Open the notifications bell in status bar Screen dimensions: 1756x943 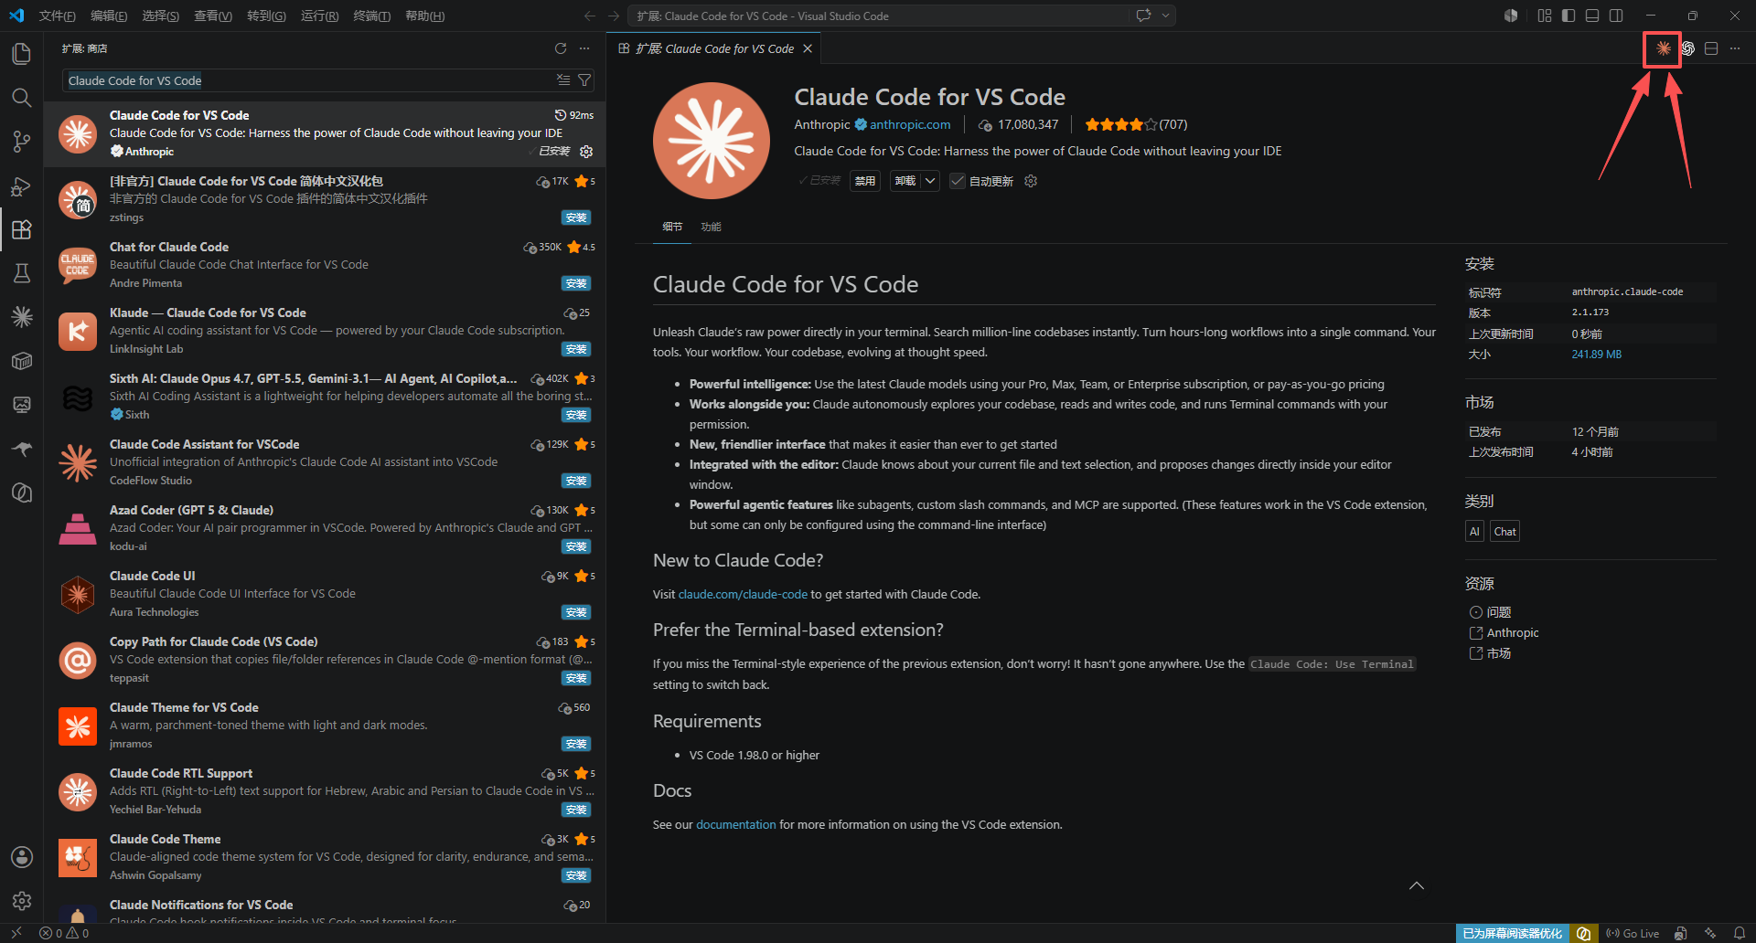pyautogui.click(x=1740, y=933)
